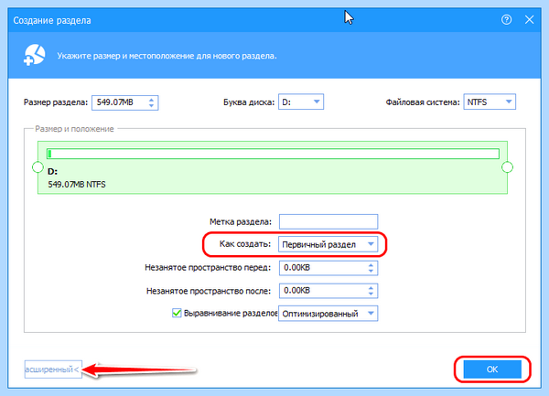This screenshot has width=549, height=396.
Task: Click the right resize handle of partition bar
Action: pos(507,167)
